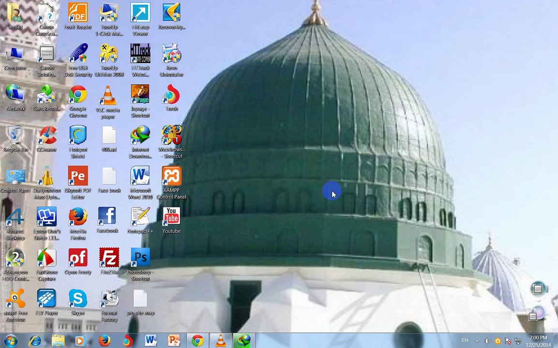Open the volume speaker tray icon
The image size is (558, 348).
coord(487,341)
